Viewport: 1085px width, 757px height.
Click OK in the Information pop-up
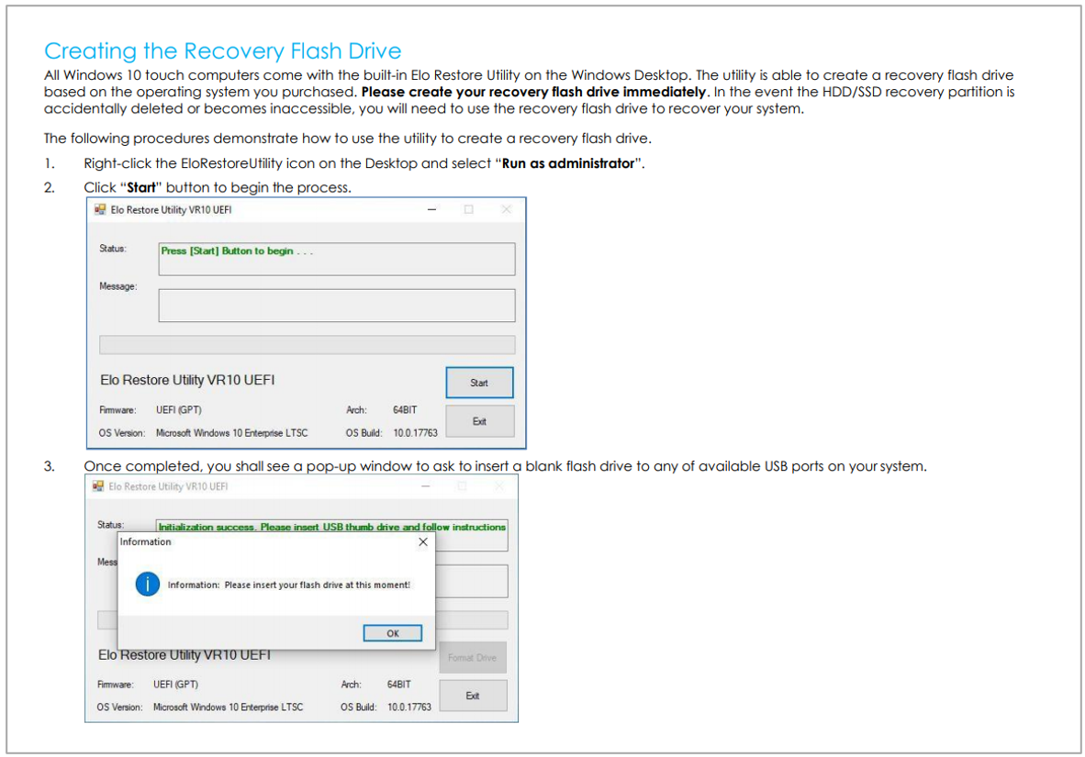pyautogui.click(x=392, y=633)
